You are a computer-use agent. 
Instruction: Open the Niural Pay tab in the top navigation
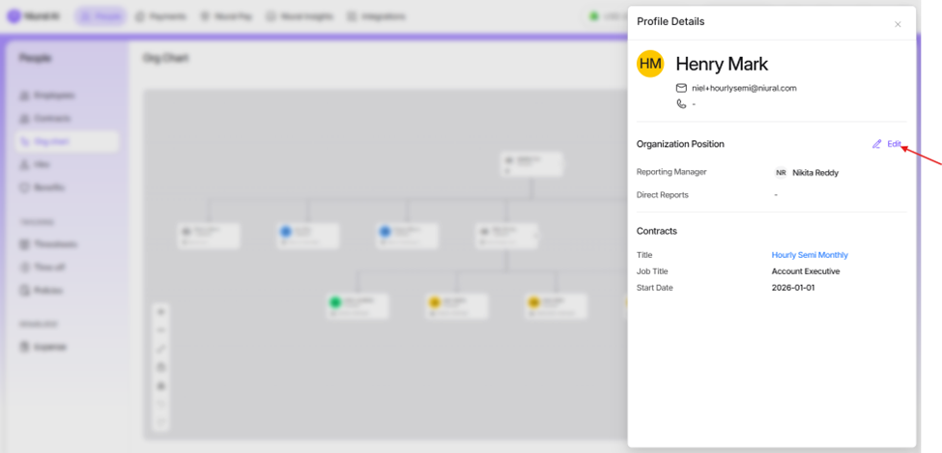(226, 16)
